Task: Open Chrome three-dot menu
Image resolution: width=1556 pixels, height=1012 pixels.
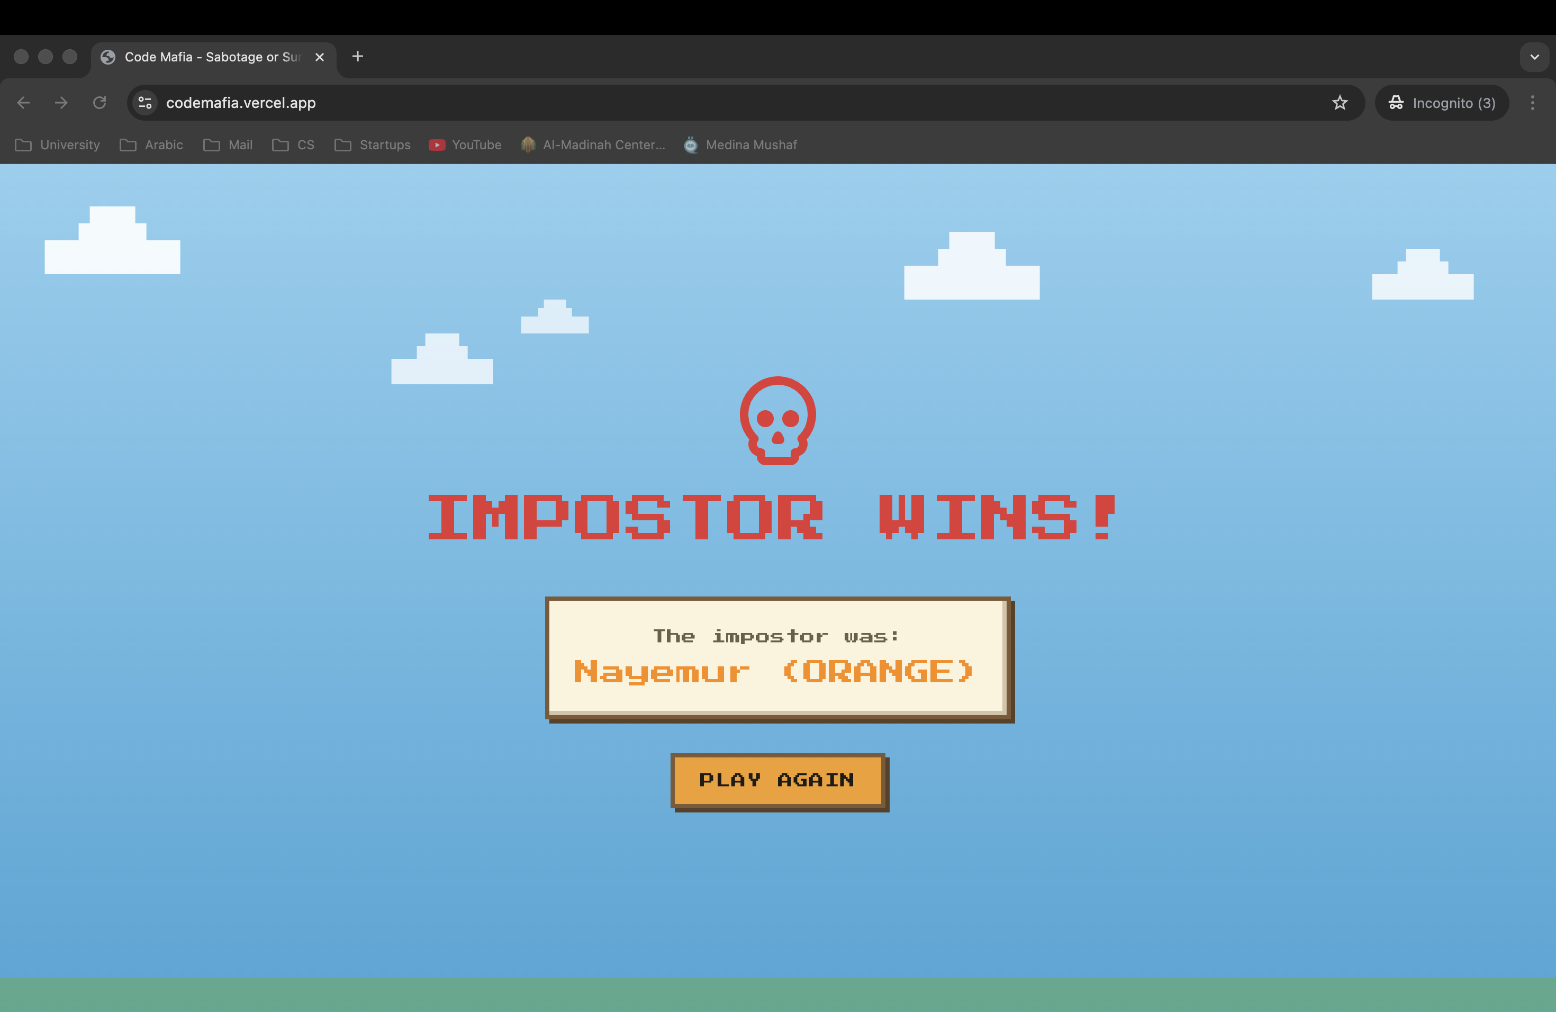Action: point(1532,103)
